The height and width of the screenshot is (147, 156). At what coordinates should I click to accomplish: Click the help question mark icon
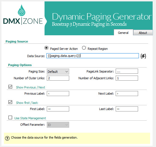(x=7, y=138)
